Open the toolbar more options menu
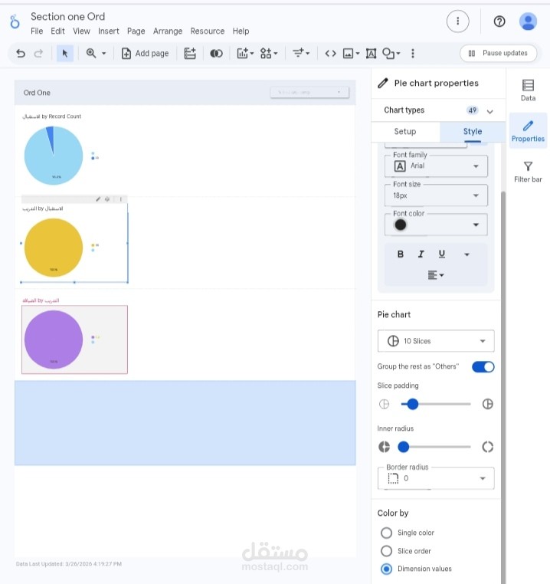Screen dimensions: 550x584 coord(413,54)
